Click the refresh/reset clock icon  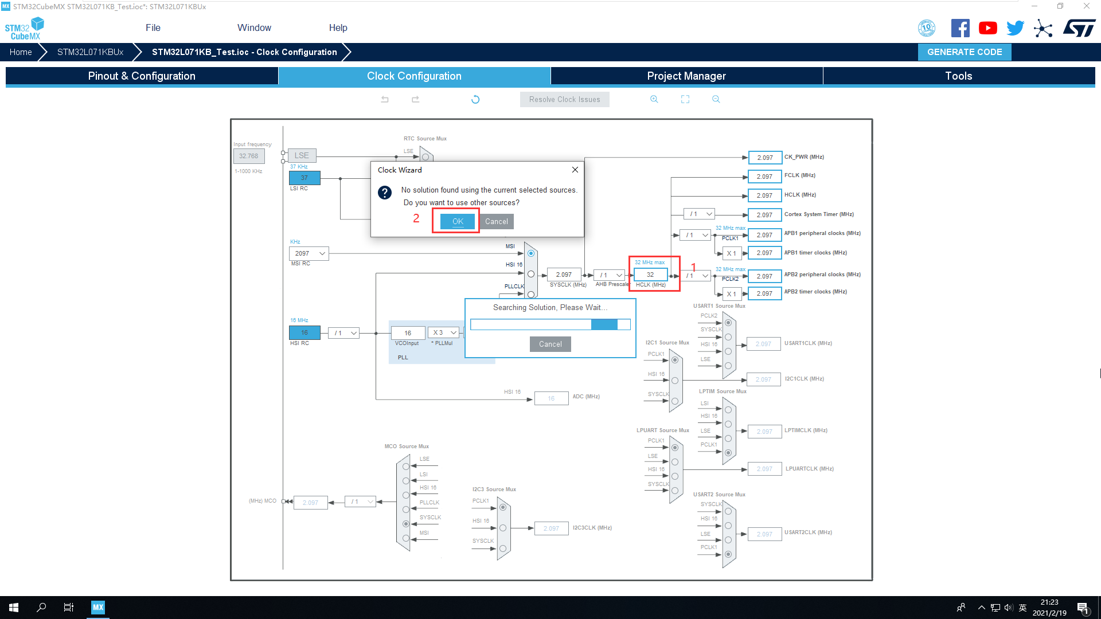point(475,99)
